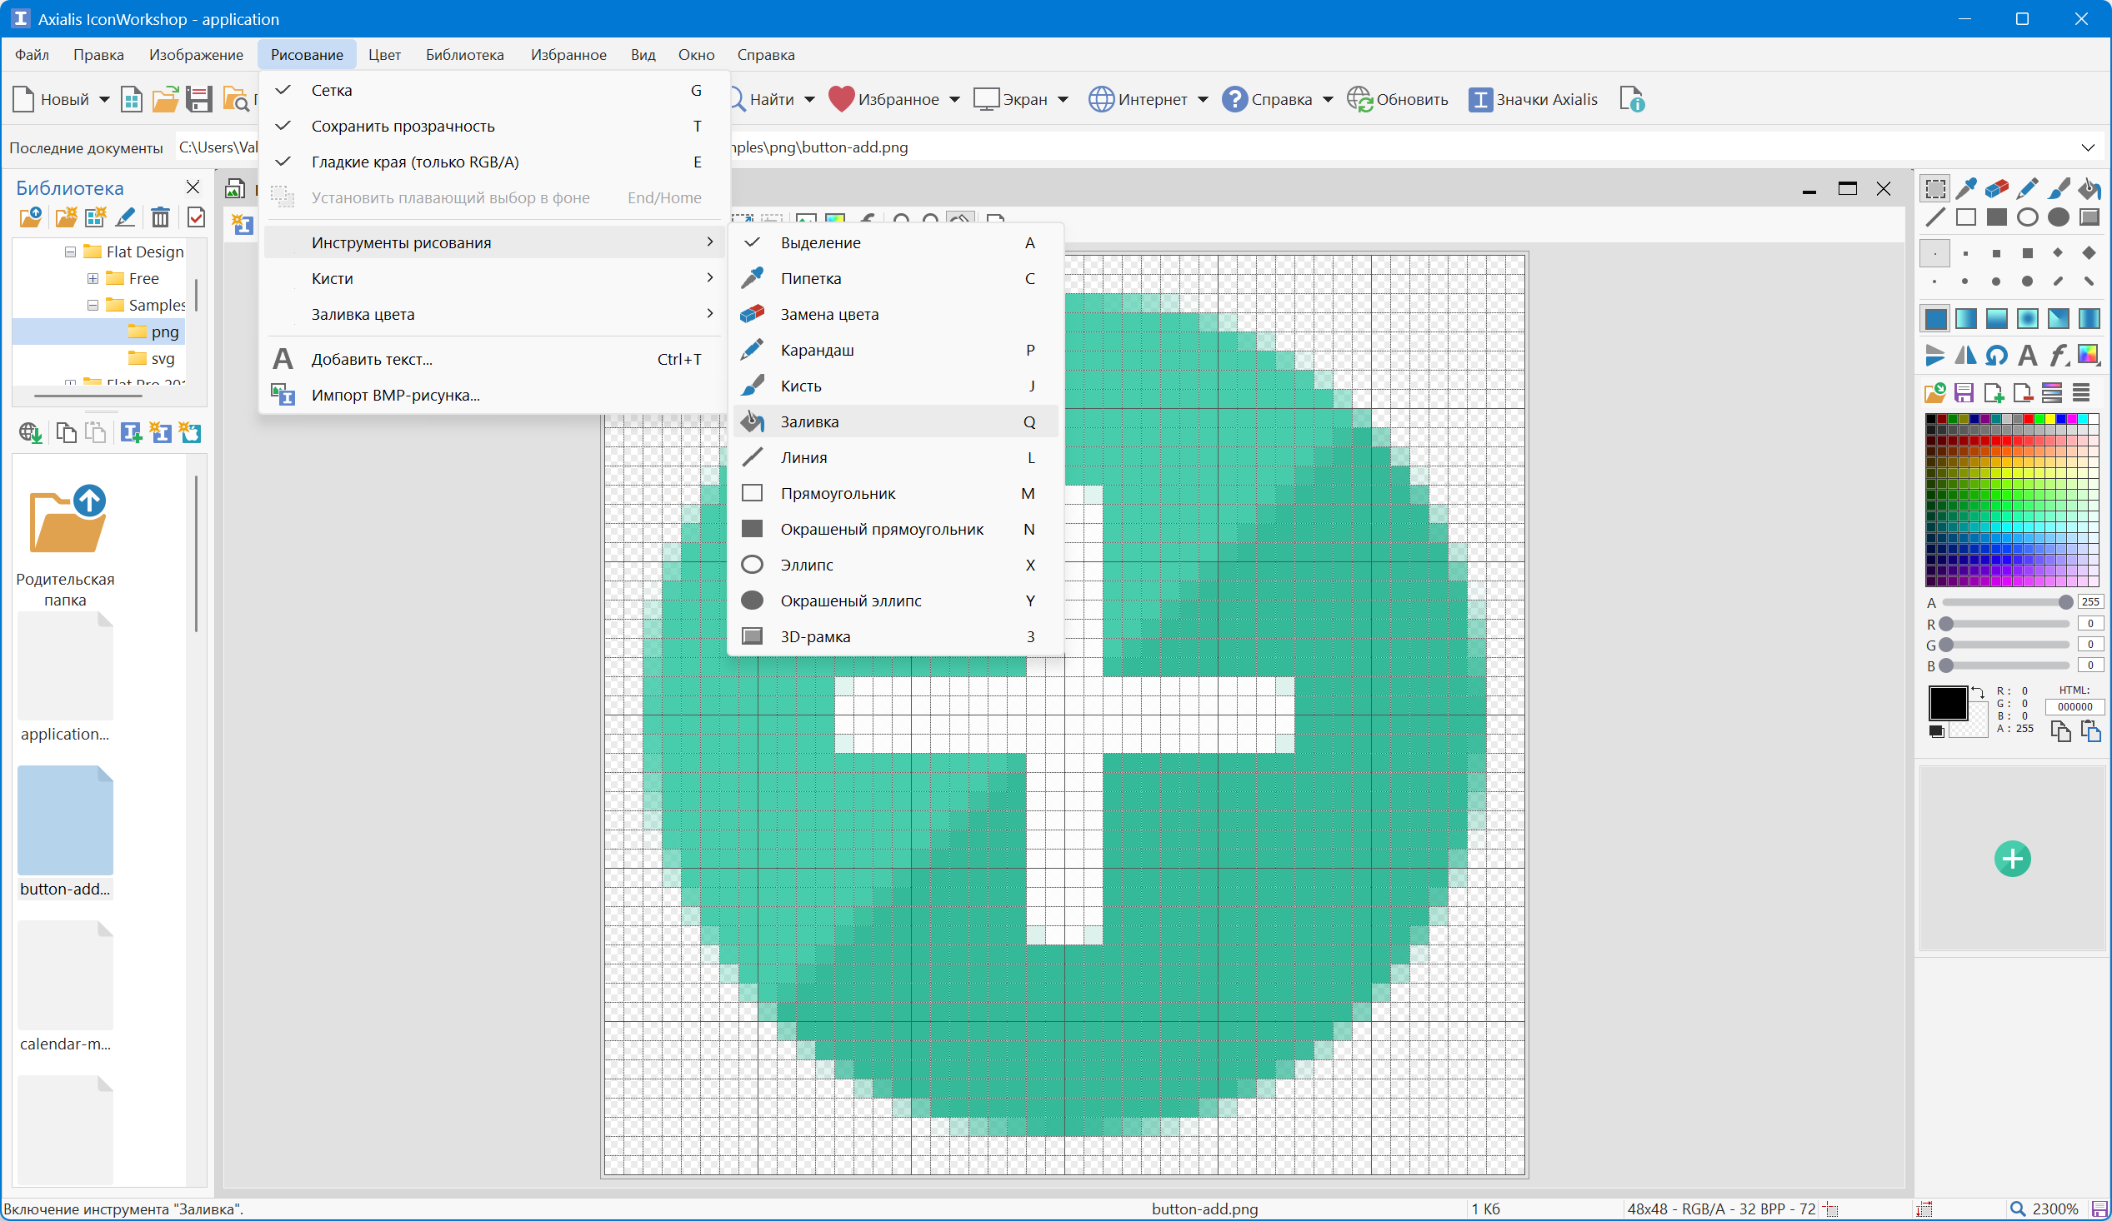This screenshot has width=2112, height=1221.
Task: Click the Обновить toolbar button
Action: (x=1397, y=100)
